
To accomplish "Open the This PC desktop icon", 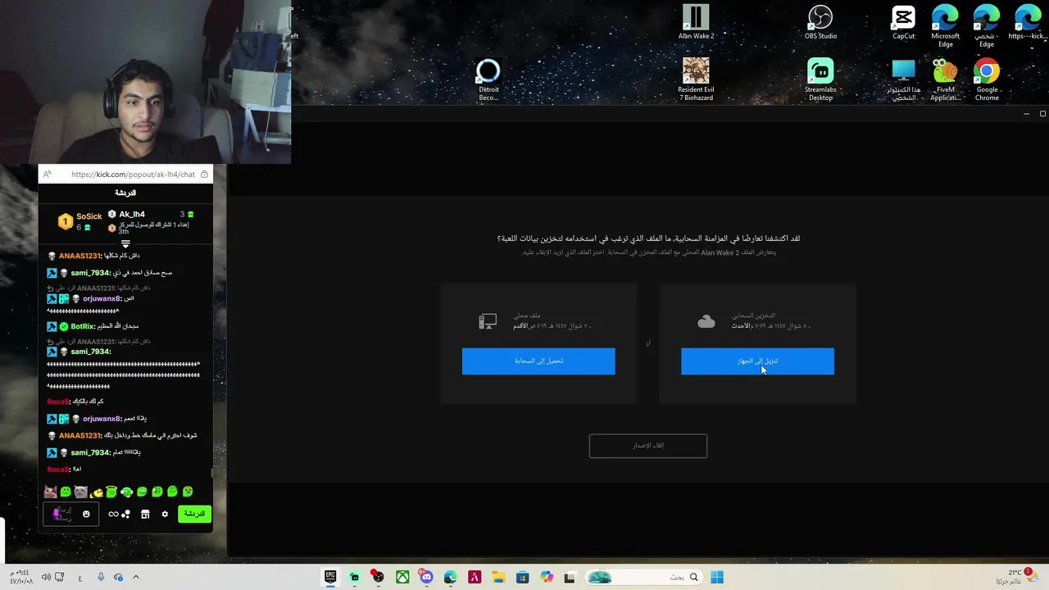I will pyautogui.click(x=903, y=79).
